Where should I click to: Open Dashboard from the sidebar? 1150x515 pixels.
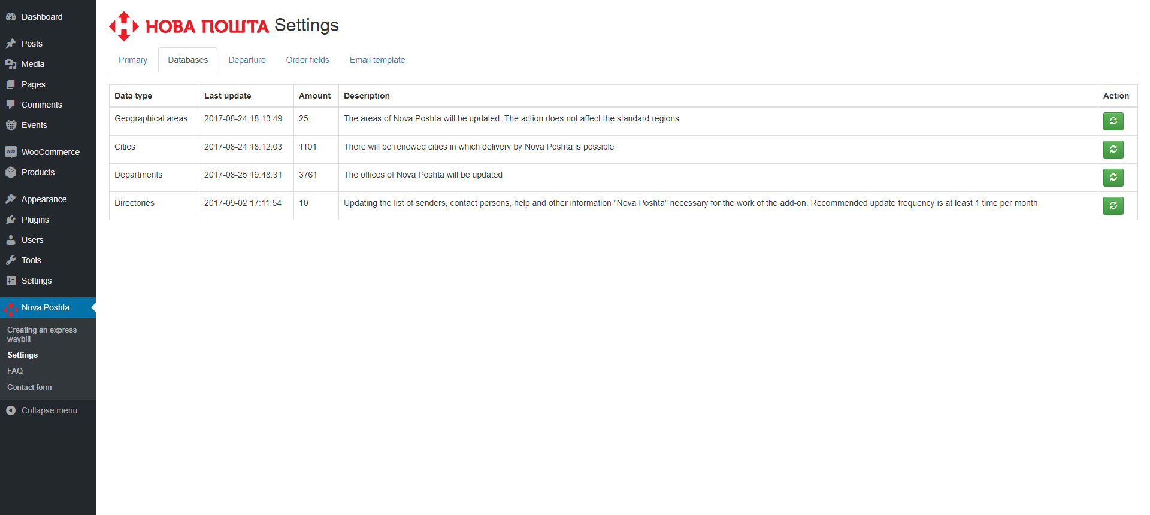click(42, 17)
